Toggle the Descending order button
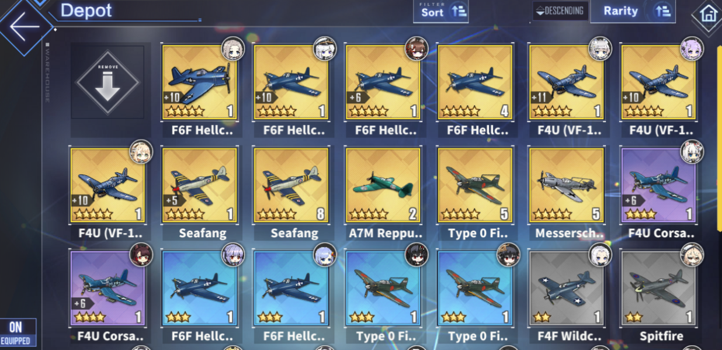The image size is (722, 350). 560,11
